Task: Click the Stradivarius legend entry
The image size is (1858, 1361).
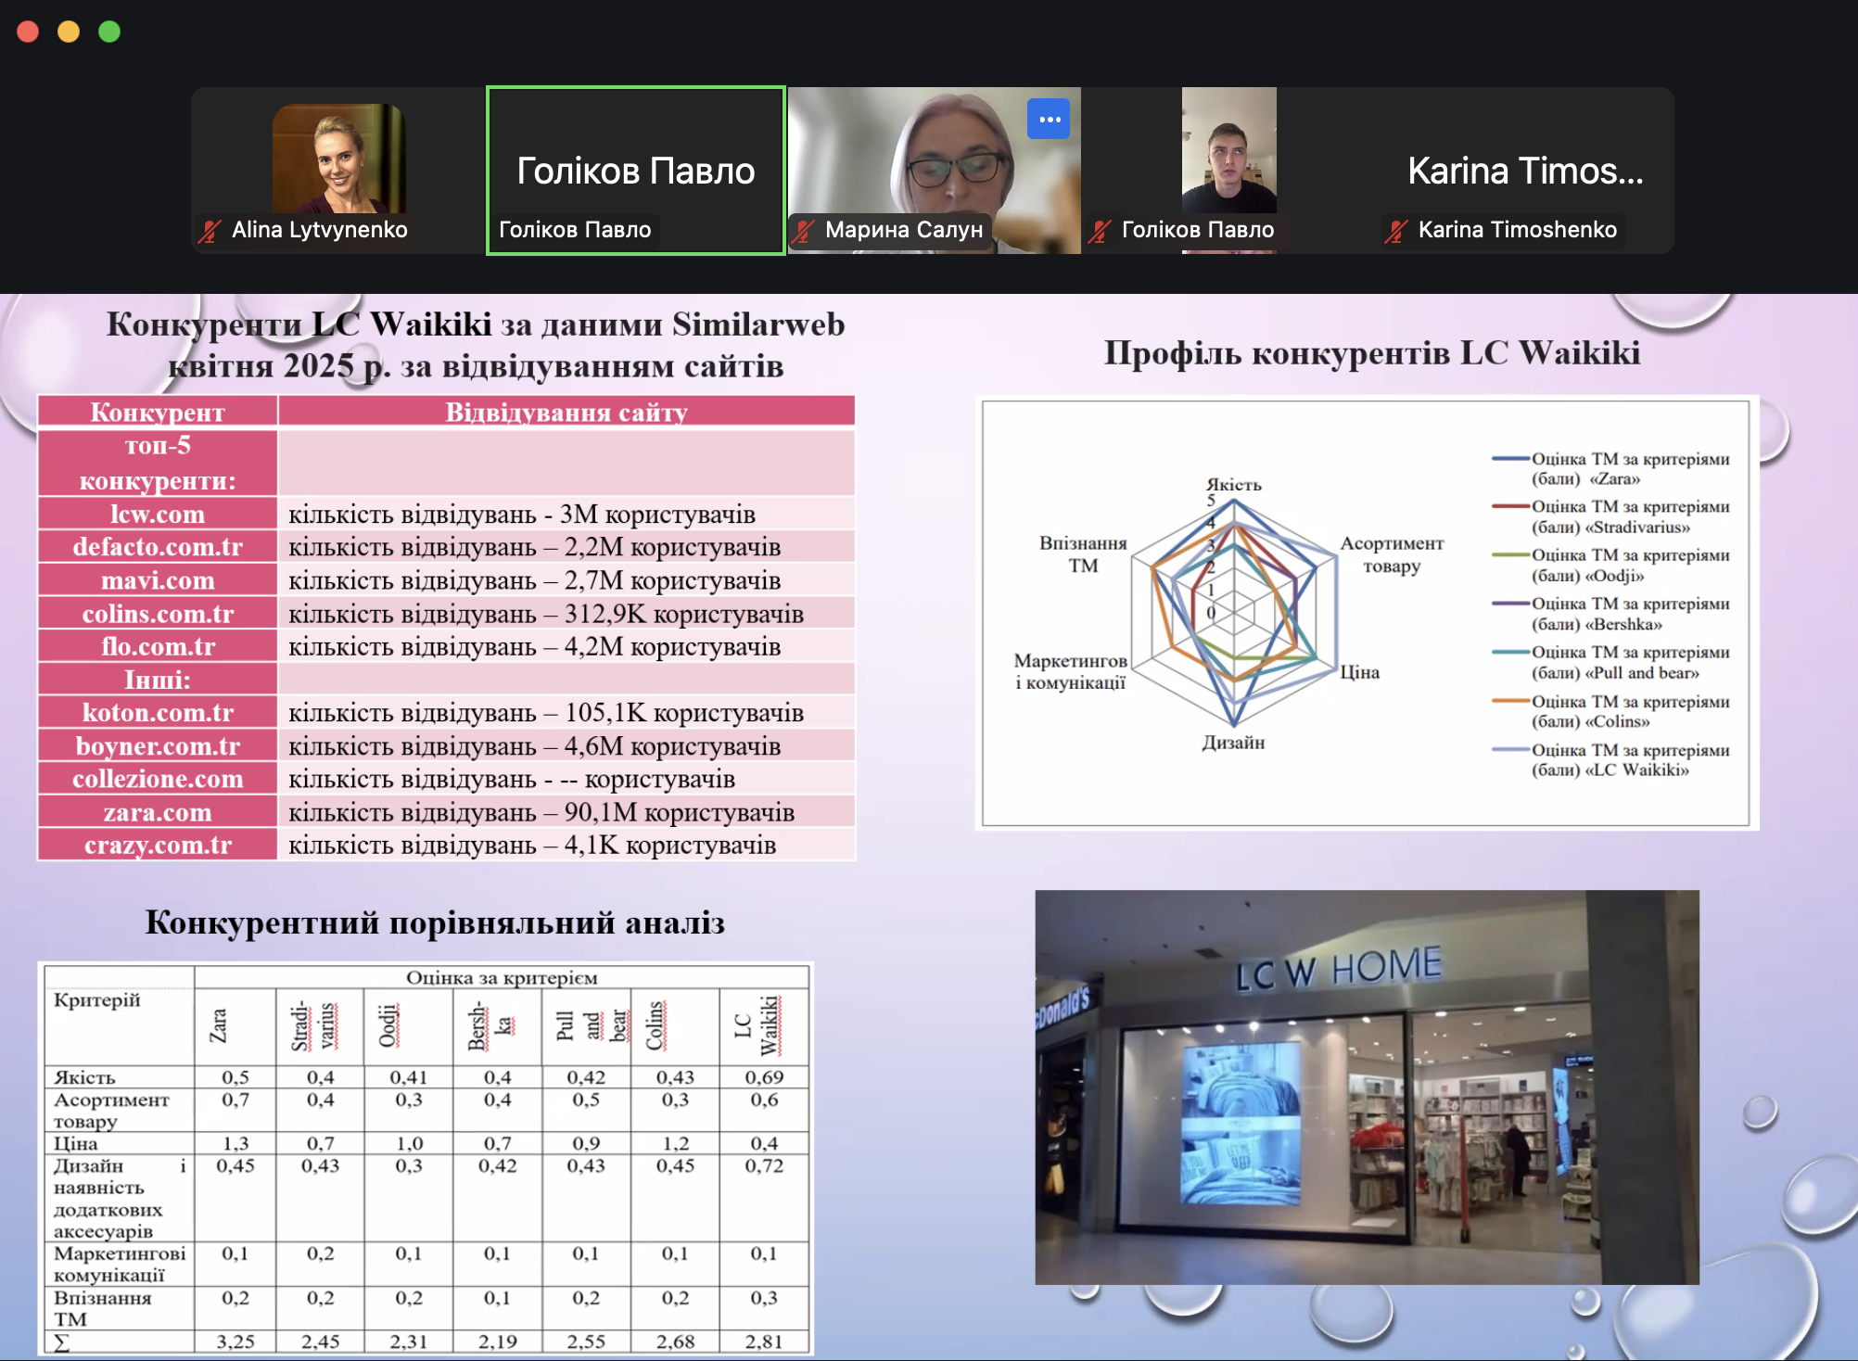Action: 1611,516
